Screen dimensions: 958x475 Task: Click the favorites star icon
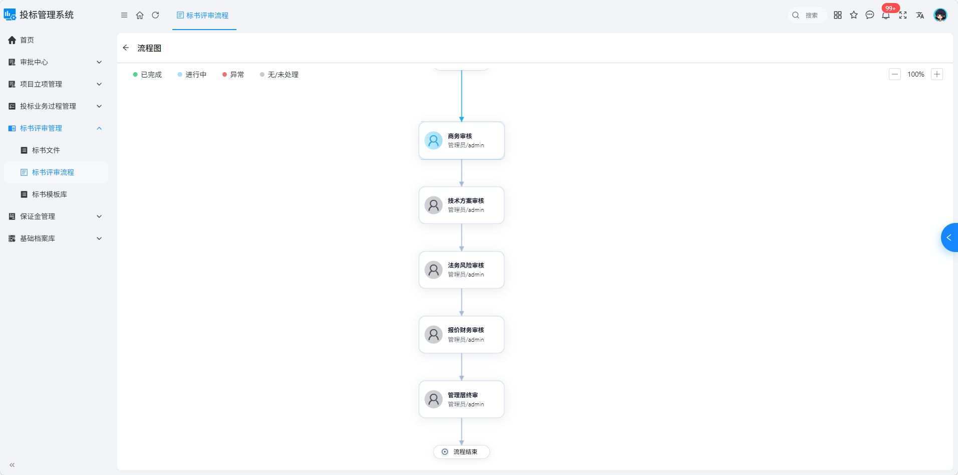[854, 15]
